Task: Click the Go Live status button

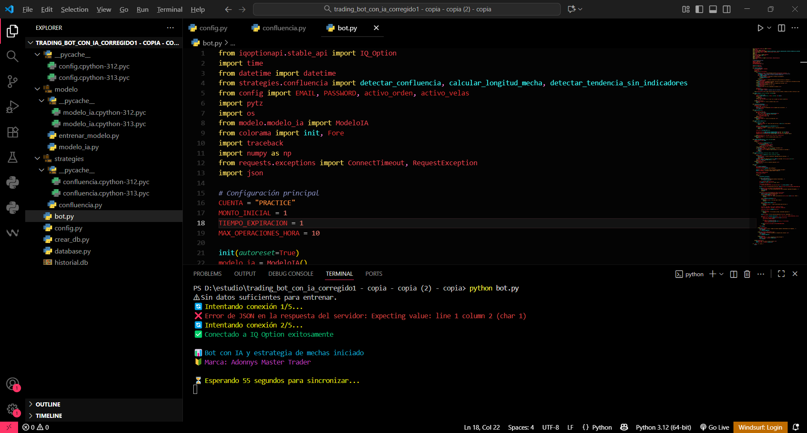Action: point(715,427)
